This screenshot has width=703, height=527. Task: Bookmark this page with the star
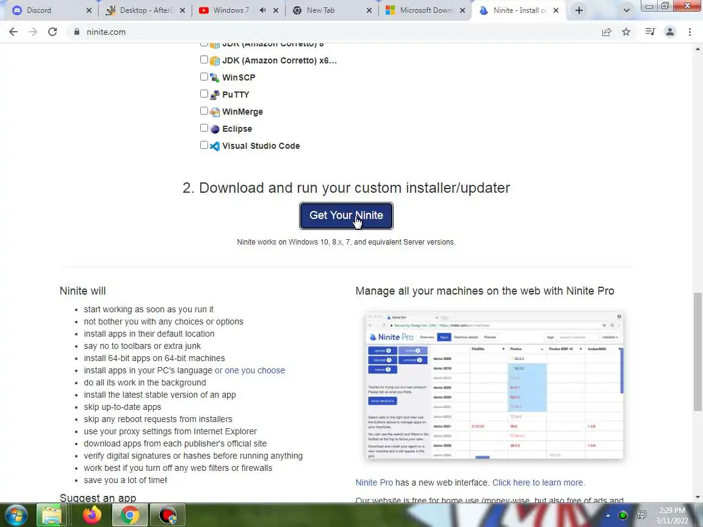click(x=626, y=32)
